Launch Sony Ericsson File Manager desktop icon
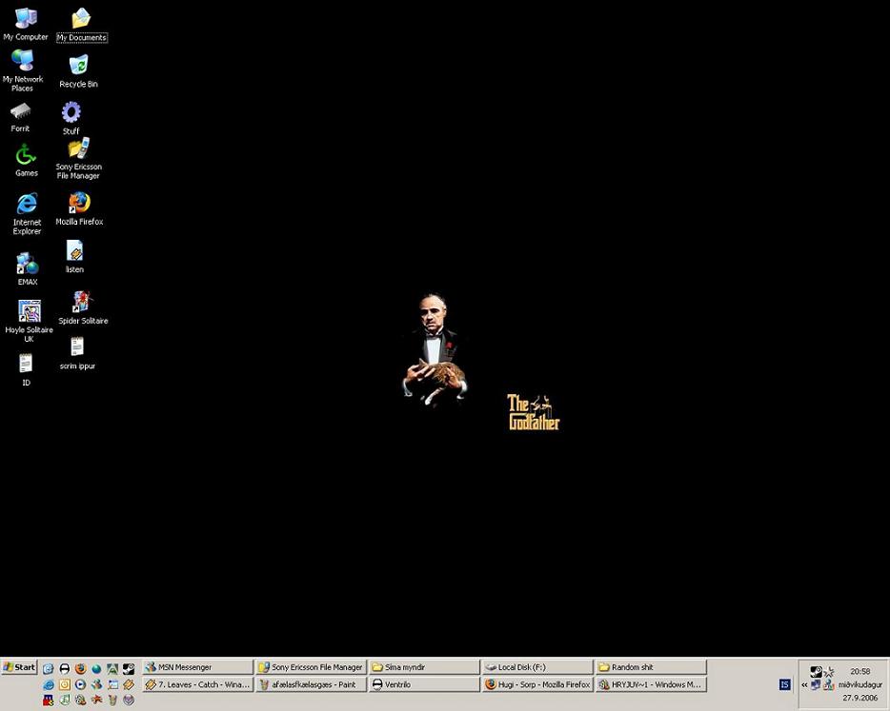Screen dimensions: 890x711 pyautogui.click(x=79, y=158)
